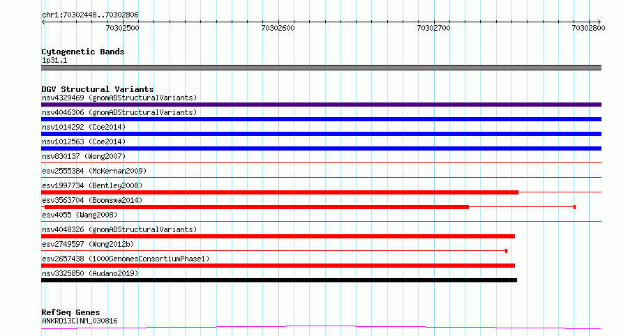Open variant label esv1997734 (Bentley2008)
The height and width of the screenshot is (336, 621).
coord(92,185)
